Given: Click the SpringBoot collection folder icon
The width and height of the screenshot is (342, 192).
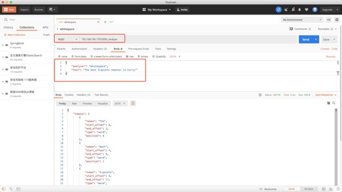Looking at the screenshot, I should tap(7, 45).
